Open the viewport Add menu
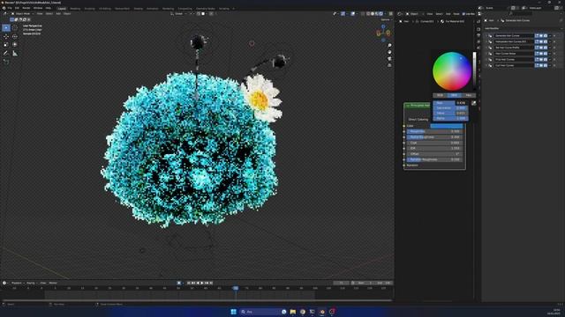 pos(58,14)
